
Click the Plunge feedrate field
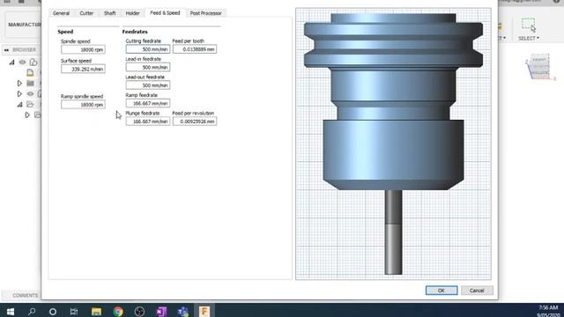pyautogui.click(x=148, y=122)
